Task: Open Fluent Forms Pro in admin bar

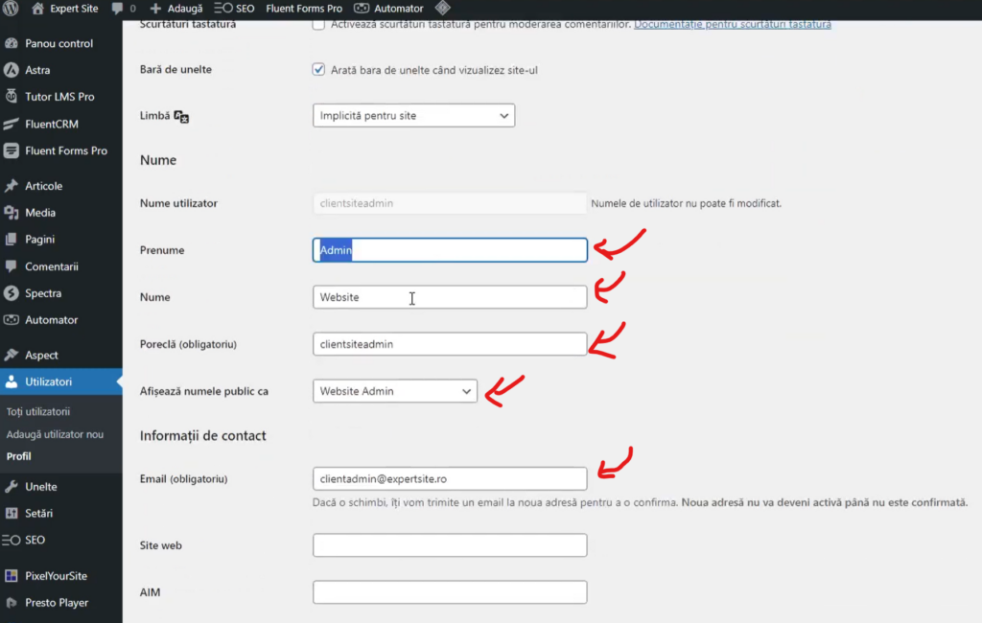Action: click(303, 9)
